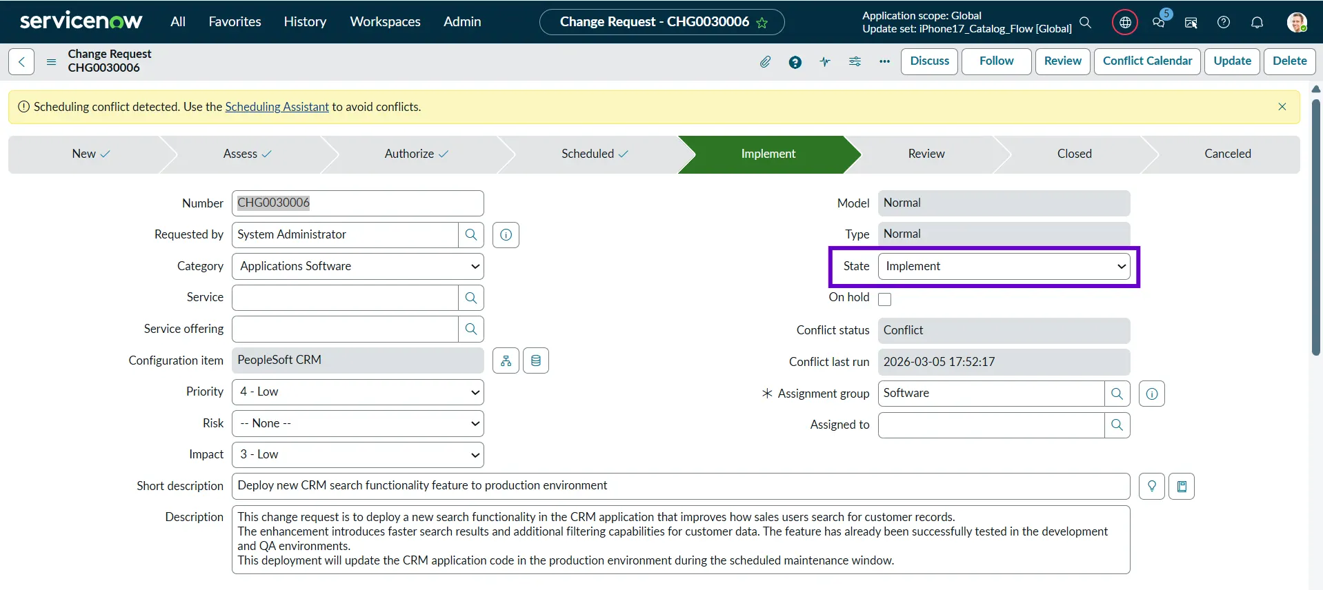Favorite the Change Request star icon
This screenshot has height=590, width=1323.
click(762, 23)
